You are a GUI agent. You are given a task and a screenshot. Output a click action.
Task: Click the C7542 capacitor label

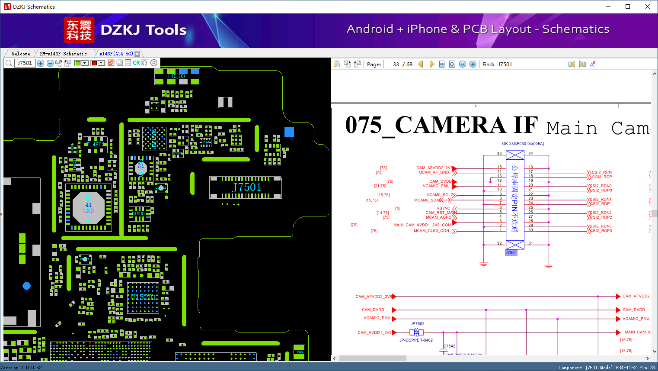click(x=450, y=346)
